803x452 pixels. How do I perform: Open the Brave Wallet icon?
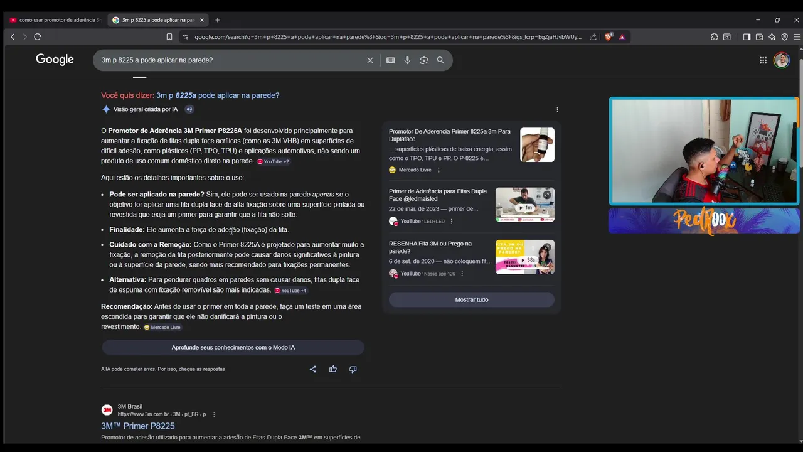(x=759, y=37)
